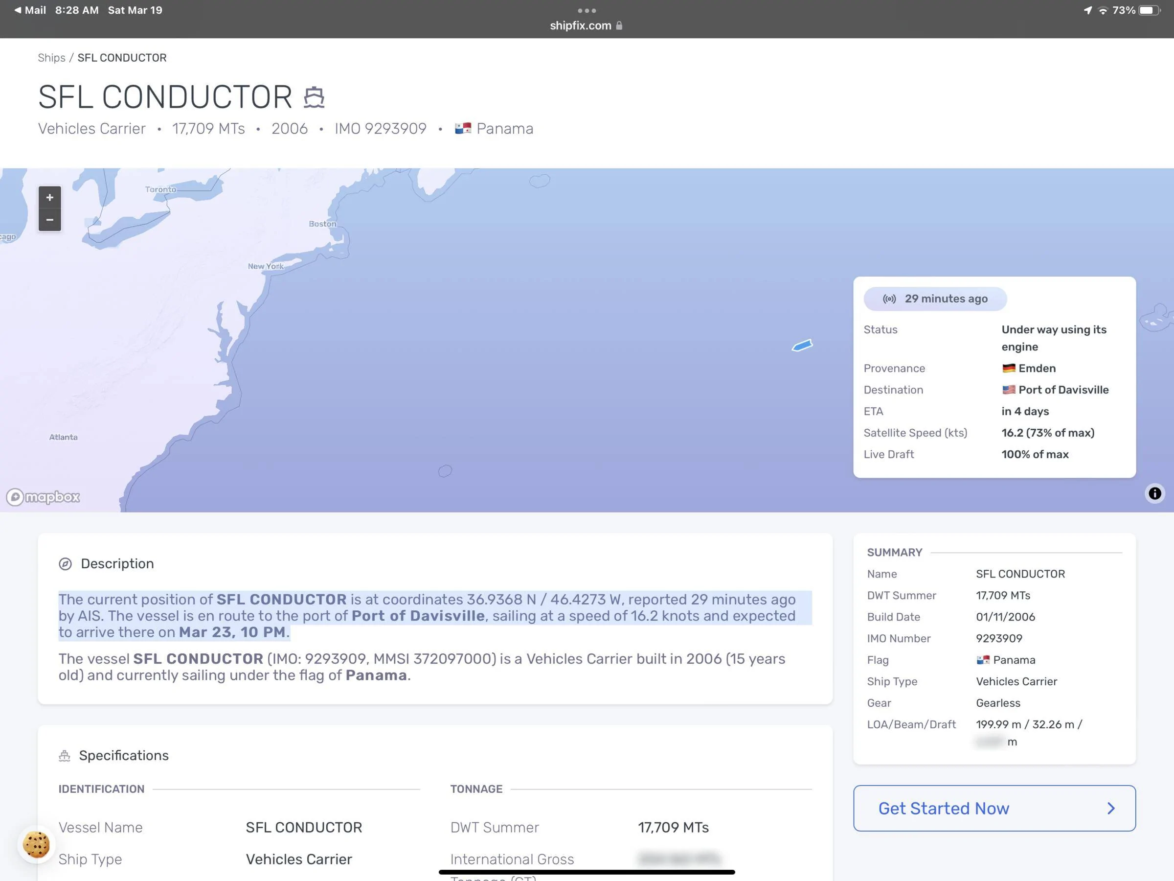This screenshot has width=1174, height=881.
Task: Click the ETA 'in 4 days' value
Action: pos(1025,412)
